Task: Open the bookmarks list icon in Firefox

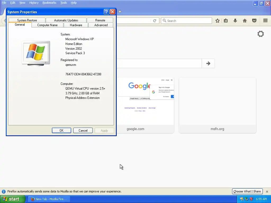Action: click(226, 21)
